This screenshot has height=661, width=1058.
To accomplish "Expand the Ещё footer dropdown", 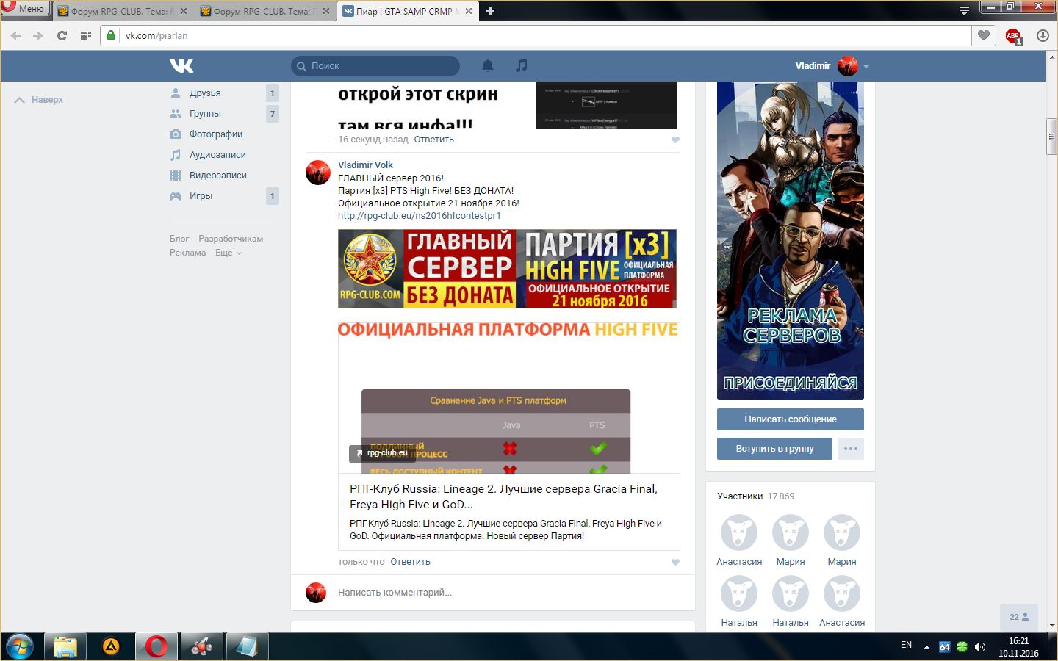I will tap(228, 253).
